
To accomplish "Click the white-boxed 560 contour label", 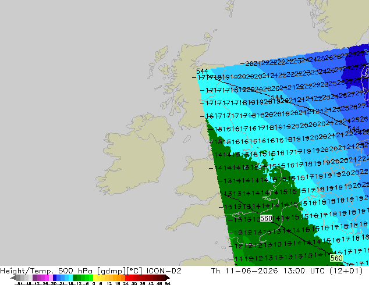I will 266,219.
